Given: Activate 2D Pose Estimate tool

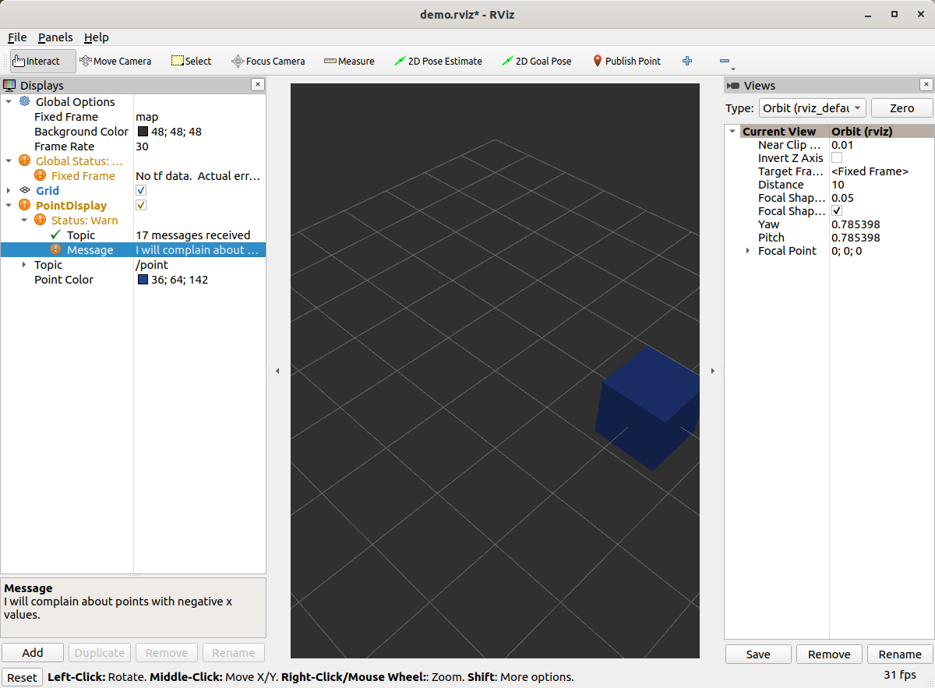Looking at the screenshot, I should (x=438, y=61).
